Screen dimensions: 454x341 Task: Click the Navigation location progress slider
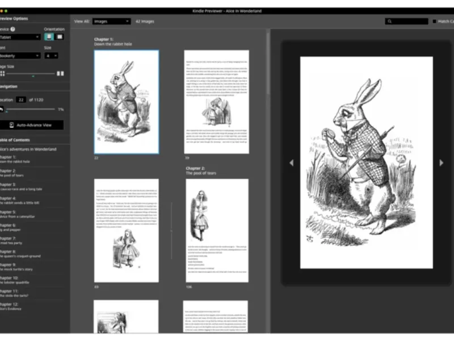click(31, 109)
